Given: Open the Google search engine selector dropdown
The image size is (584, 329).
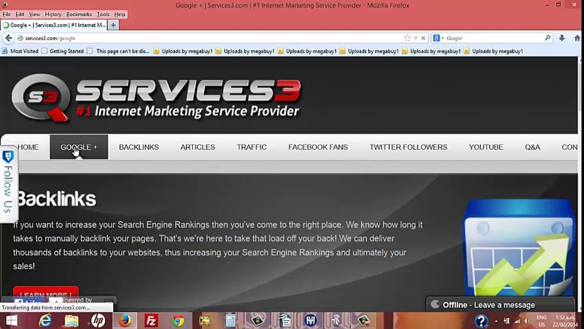Looking at the screenshot, I should click(x=438, y=38).
